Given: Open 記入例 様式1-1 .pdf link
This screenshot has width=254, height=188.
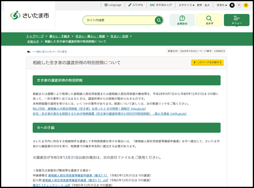Looking at the screenshot, I should coord(75,180).
